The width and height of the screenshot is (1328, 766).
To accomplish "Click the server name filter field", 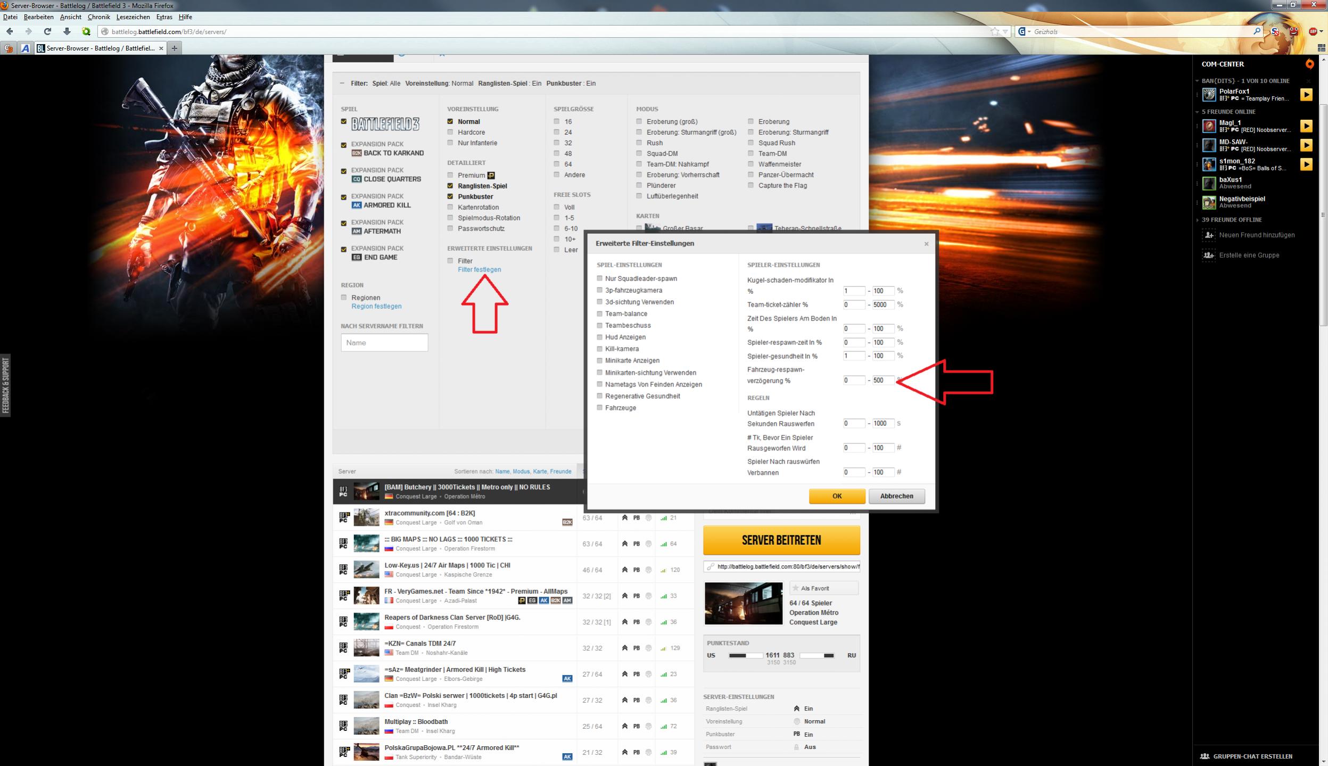I will pos(384,343).
